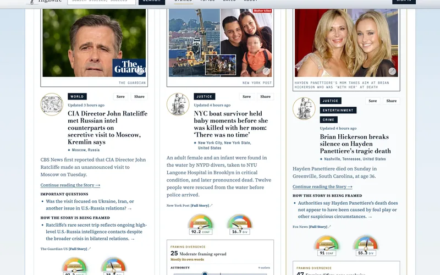Image resolution: width=440 pixels, height=275 pixels.
Task: Select the WORLD topic tag
Action: [77, 97]
